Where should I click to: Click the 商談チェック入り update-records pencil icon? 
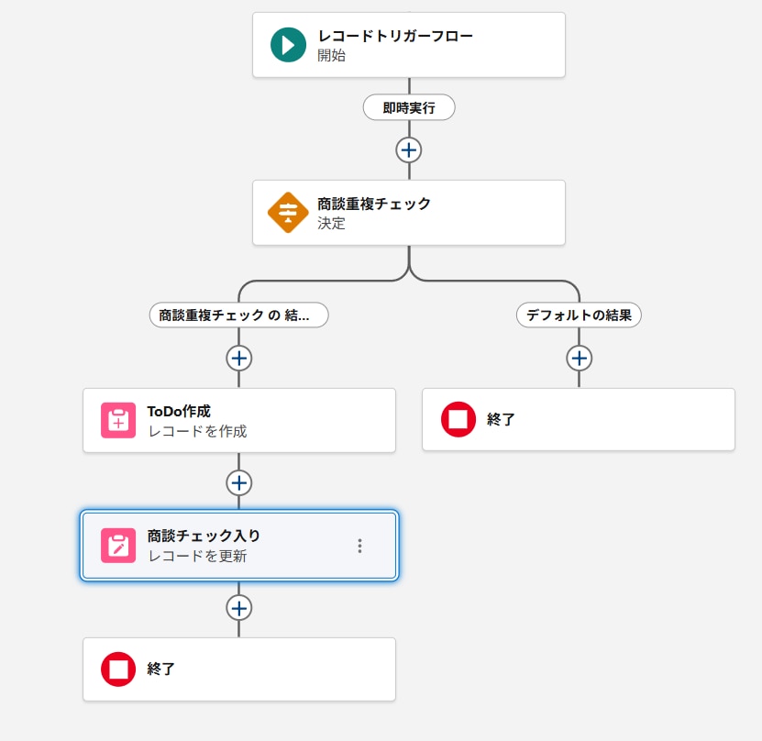[116, 545]
